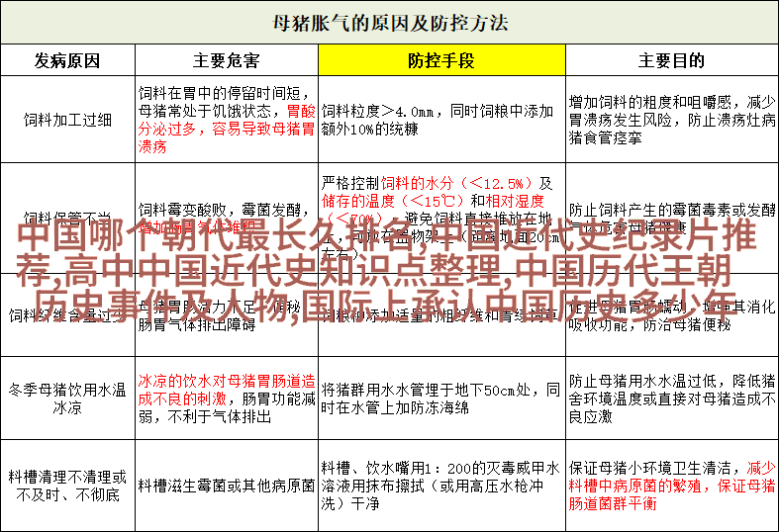Select the cell starting 严格控制饲料的水分
The image size is (779, 532).
(441, 218)
